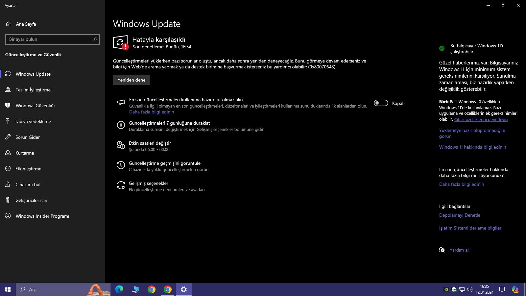Click the İlgili bağlantılar heading
526x296 pixels.
click(x=455, y=206)
